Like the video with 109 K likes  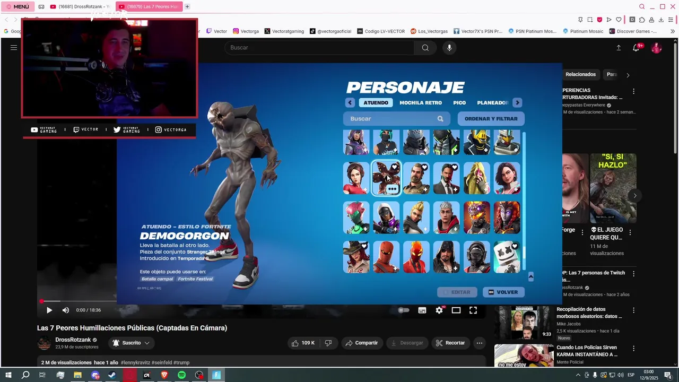coord(302,343)
